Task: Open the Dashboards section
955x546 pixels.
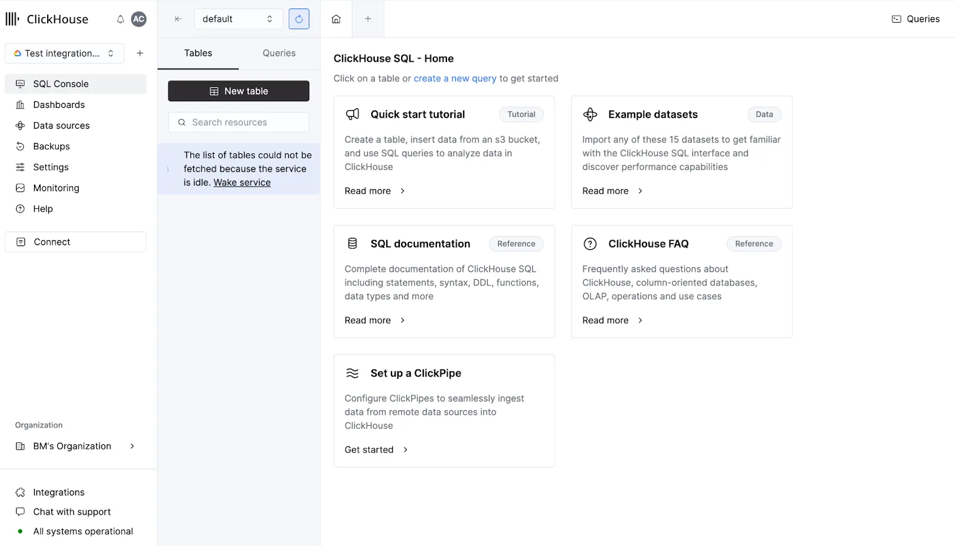Action: pyautogui.click(x=75, y=105)
